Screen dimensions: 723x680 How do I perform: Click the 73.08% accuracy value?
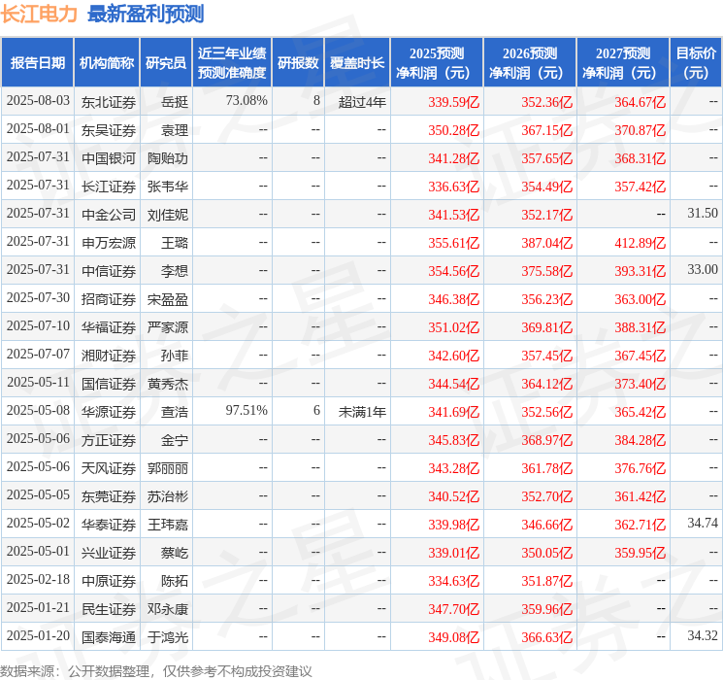246,100
